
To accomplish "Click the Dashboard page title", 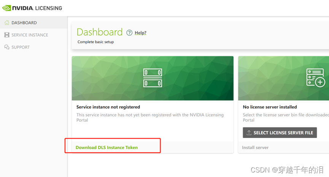I will pyautogui.click(x=99, y=32).
